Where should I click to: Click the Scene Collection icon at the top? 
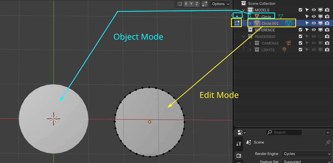point(244,3)
